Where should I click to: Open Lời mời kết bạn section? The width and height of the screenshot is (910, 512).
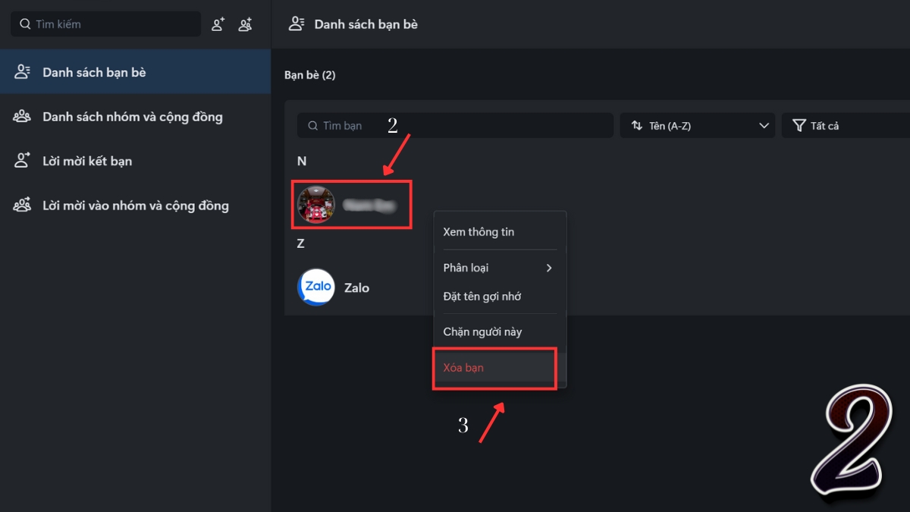pos(135,161)
